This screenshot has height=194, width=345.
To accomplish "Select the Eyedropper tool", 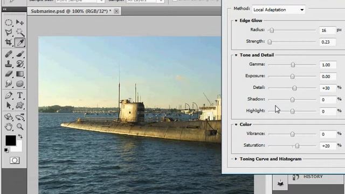I will (20, 42).
